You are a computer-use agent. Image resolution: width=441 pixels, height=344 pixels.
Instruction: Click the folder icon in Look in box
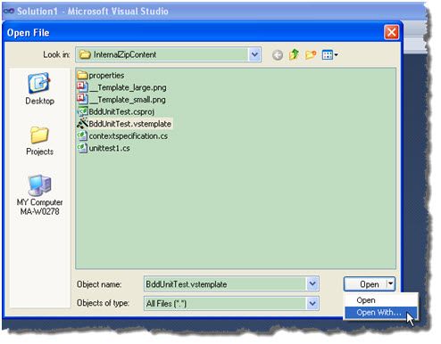(x=85, y=54)
